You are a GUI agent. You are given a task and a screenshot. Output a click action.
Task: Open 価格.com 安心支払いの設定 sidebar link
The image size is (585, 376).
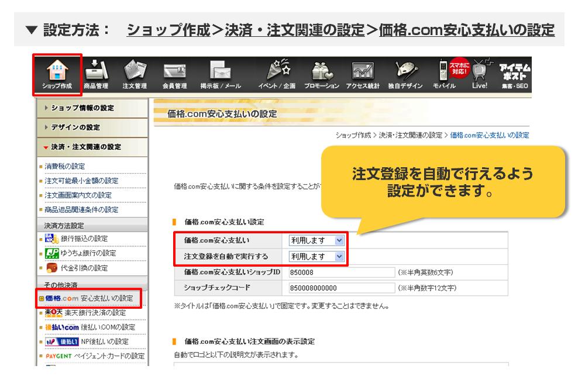89,298
